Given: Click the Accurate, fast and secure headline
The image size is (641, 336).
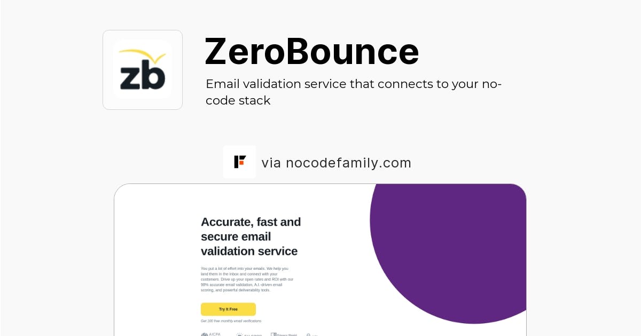Looking at the screenshot, I should click(251, 236).
